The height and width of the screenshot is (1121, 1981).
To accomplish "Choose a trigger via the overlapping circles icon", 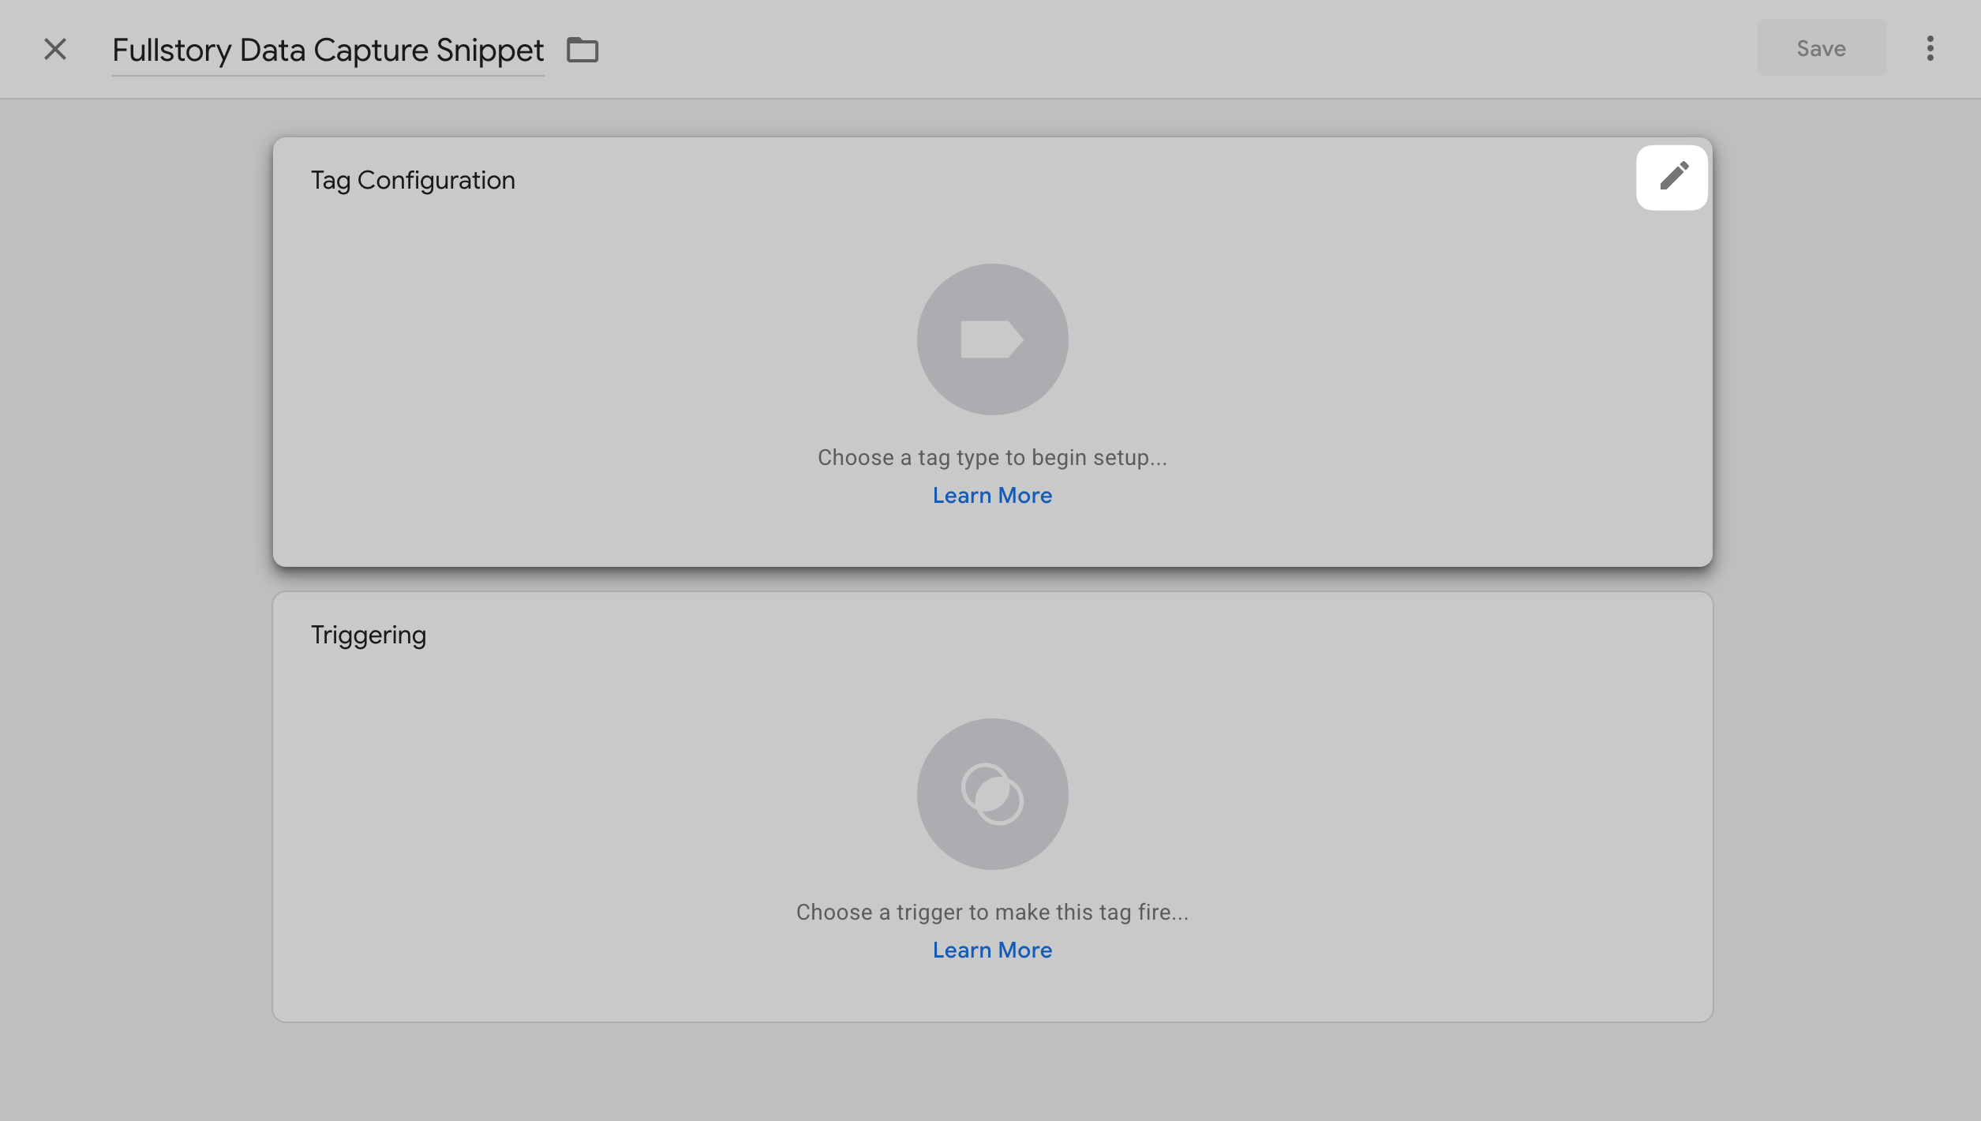I will (x=992, y=794).
